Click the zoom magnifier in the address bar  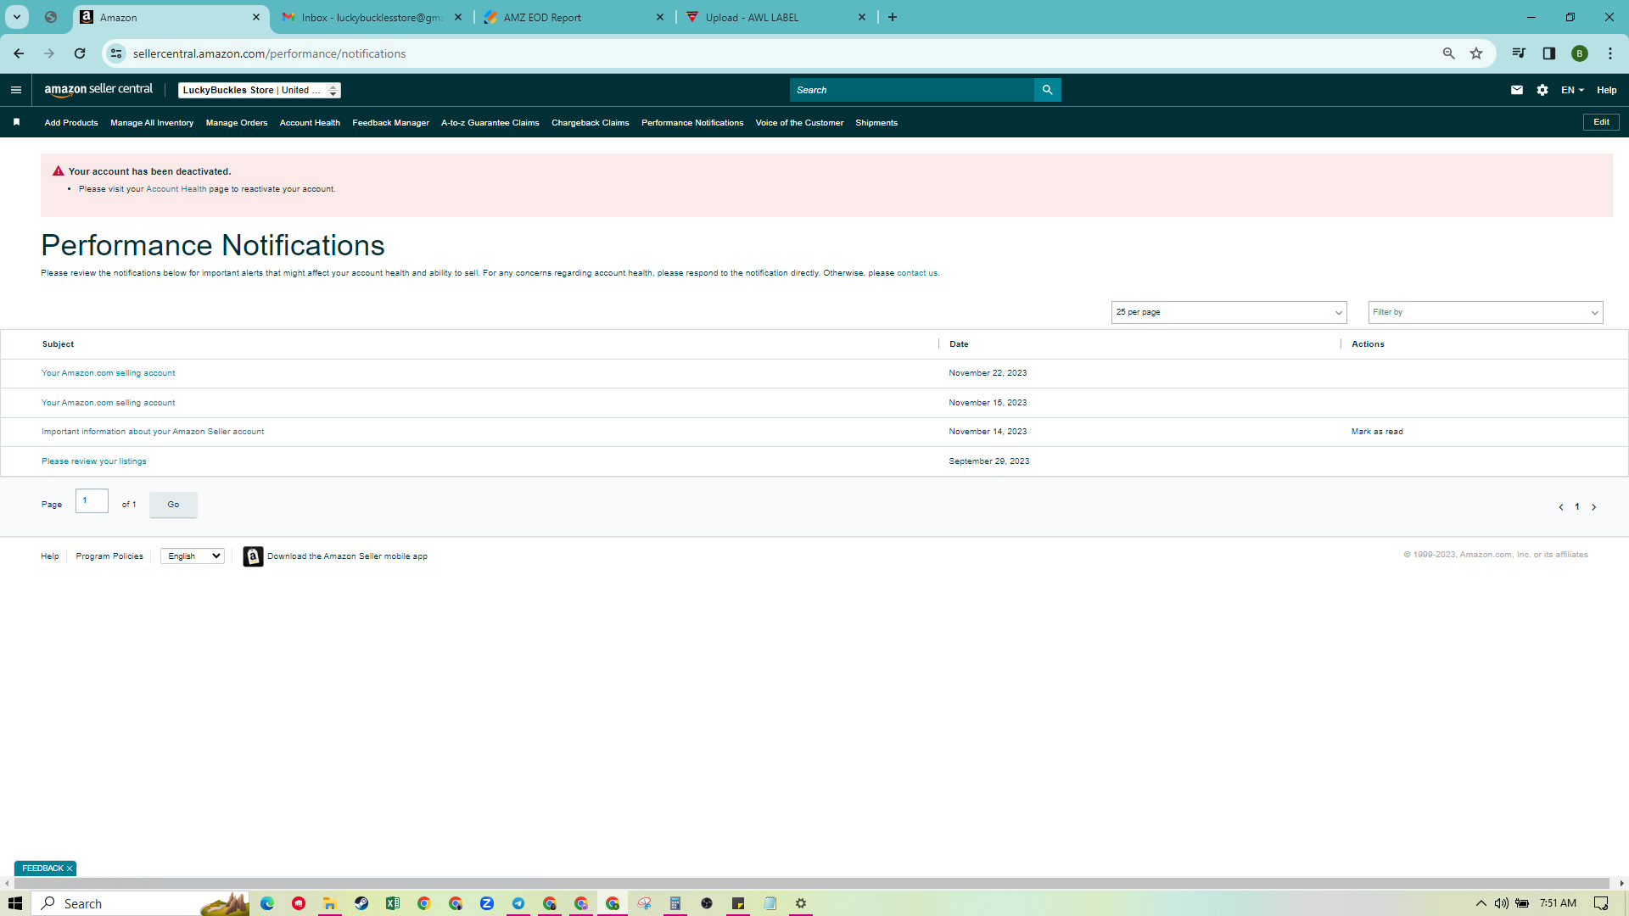coord(1449,53)
